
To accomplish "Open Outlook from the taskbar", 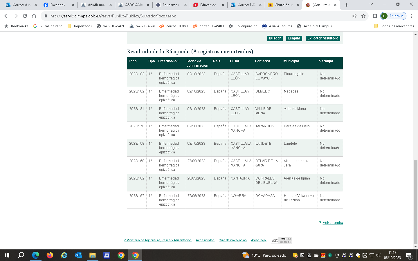I will [x=79, y=255].
